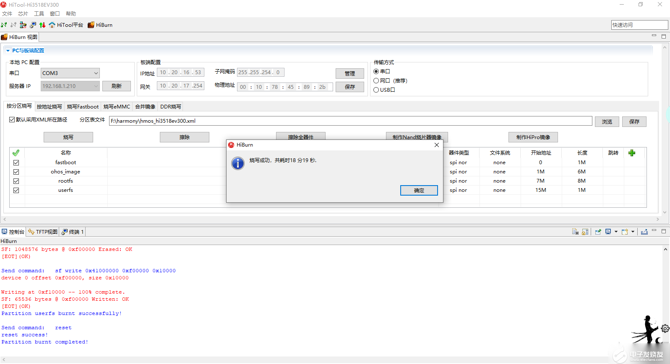Maximize the console panel
670x364 pixels.
click(x=664, y=231)
